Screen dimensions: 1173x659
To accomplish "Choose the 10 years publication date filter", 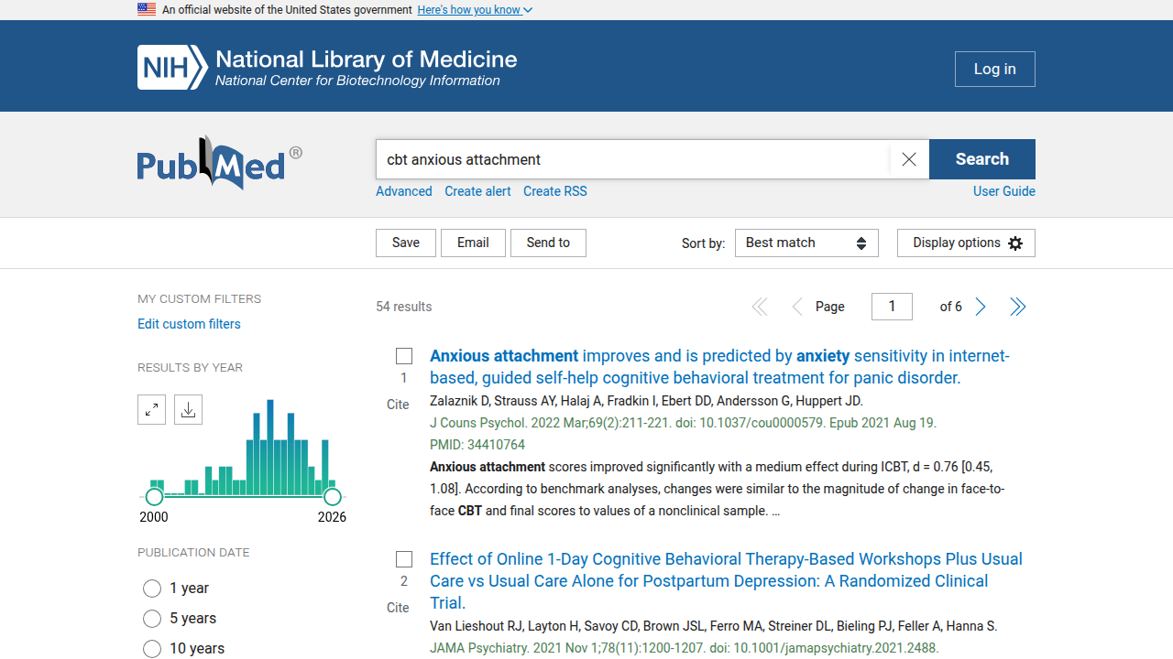I will [152, 649].
